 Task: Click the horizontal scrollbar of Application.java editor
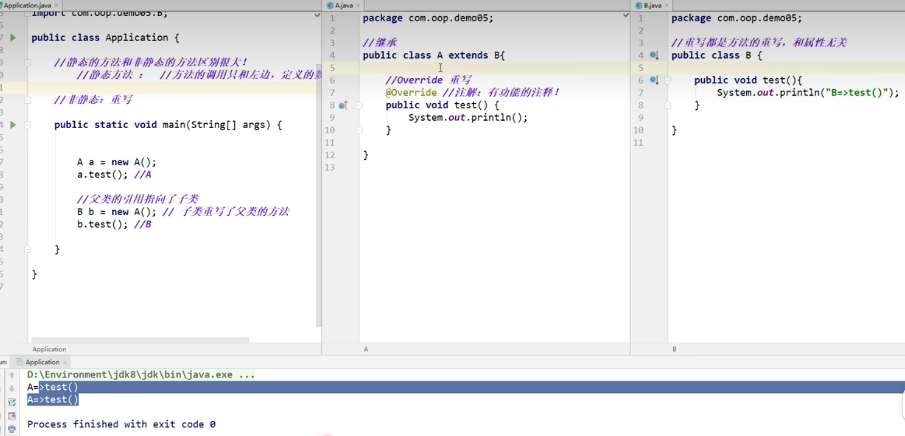(x=140, y=340)
